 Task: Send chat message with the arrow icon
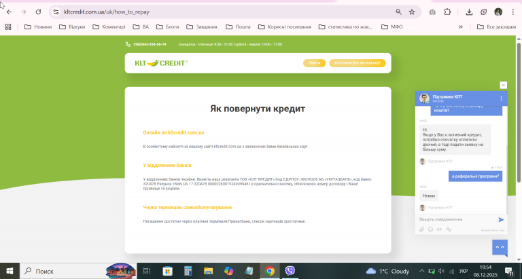(x=501, y=219)
